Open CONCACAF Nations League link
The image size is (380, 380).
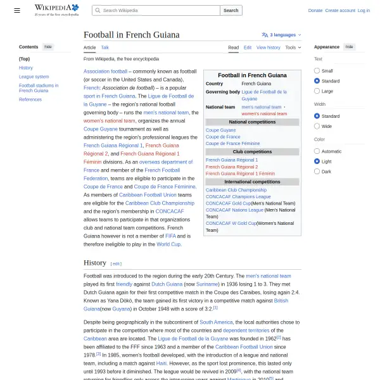tap(234, 210)
